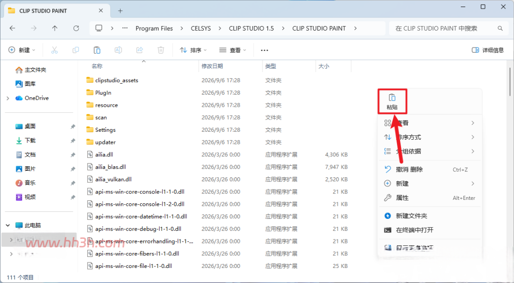This screenshot has height=283, width=514.
Task: Open the New (新建) context menu entry
Action: pos(430,183)
